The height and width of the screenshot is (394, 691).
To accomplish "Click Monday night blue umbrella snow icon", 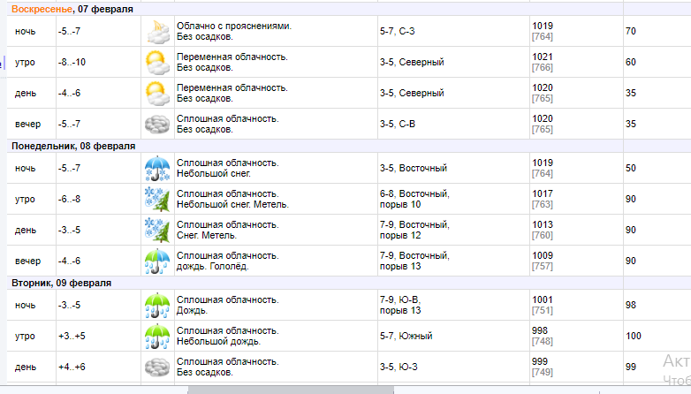I will (x=156, y=168).
